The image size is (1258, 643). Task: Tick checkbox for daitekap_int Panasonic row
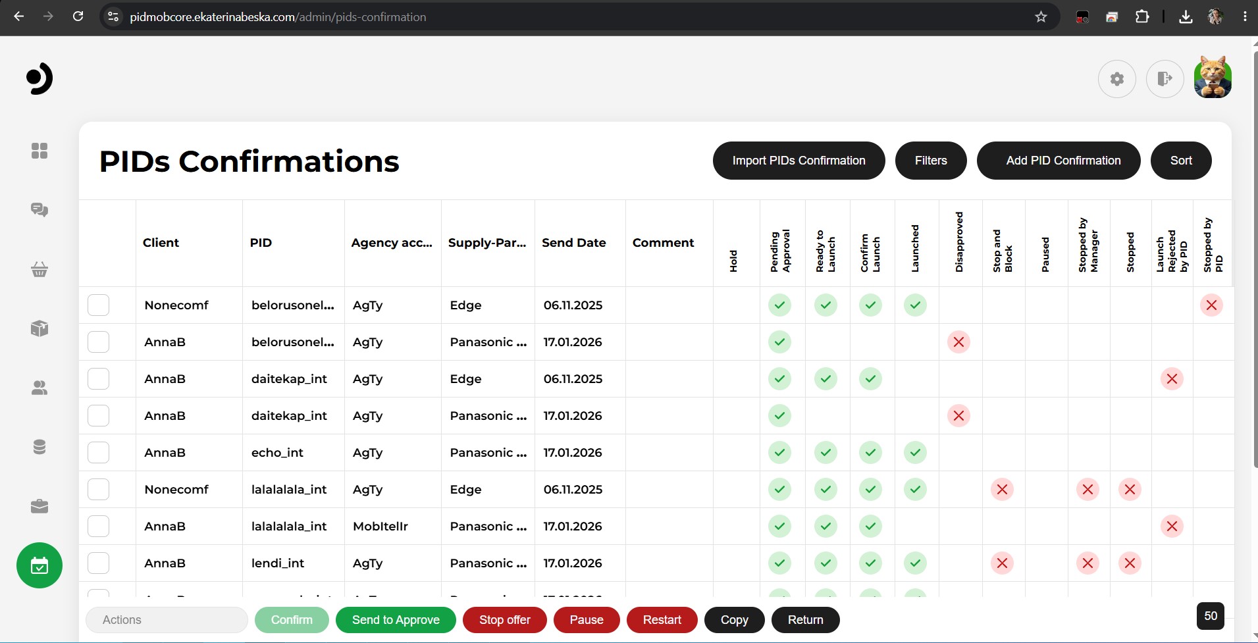98,416
